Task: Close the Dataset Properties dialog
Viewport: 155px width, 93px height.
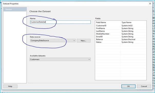Action: (150, 4)
